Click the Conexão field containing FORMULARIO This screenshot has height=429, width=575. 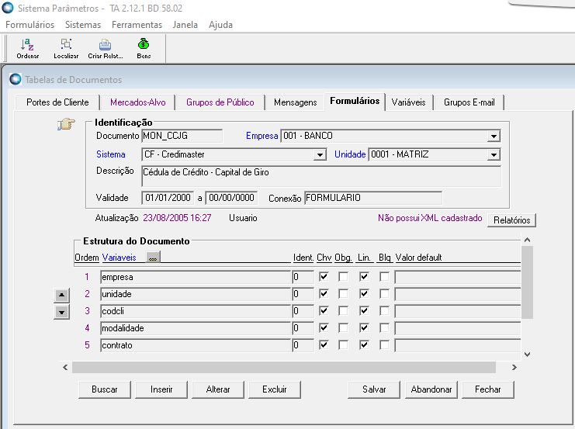[x=373, y=198]
